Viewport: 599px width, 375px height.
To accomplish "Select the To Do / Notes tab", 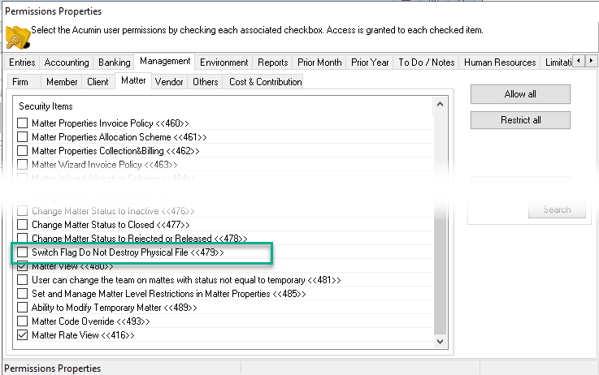I will click(x=427, y=62).
